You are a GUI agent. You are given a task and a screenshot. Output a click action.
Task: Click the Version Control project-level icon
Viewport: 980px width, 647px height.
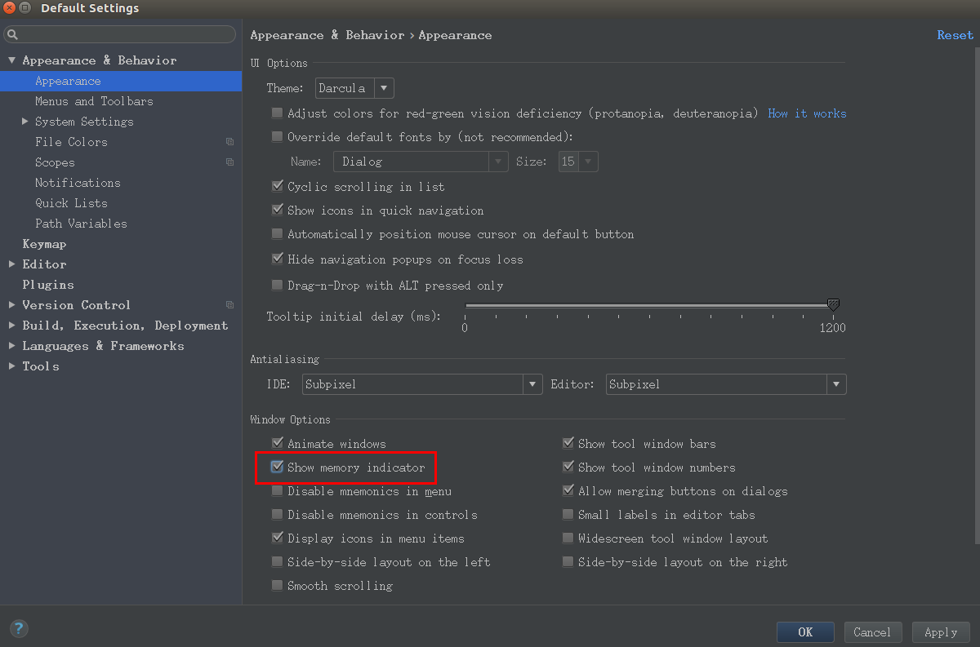click(230, 305)
